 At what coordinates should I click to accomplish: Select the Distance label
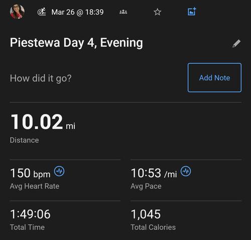25,140
